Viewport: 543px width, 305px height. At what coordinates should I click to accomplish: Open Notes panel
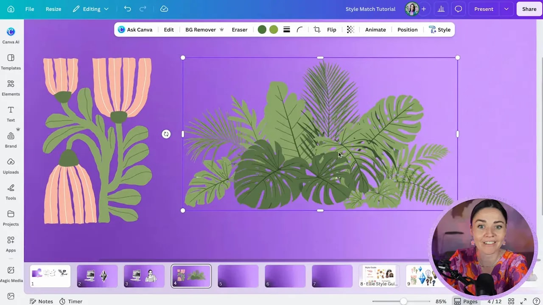tap(41, 302)
